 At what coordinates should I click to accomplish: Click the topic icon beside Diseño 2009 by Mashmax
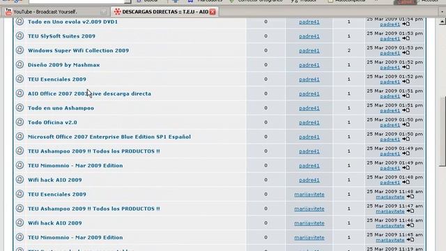pyautogui.click(x=20, y=65)
